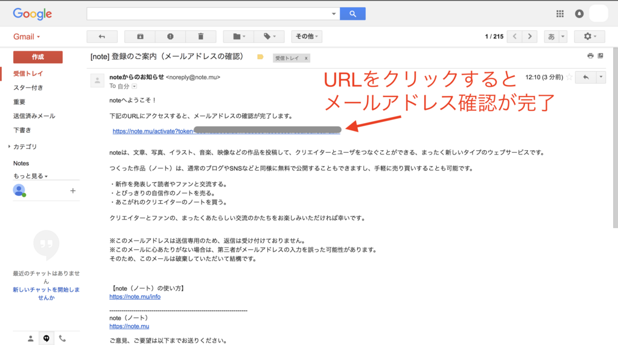Click the plus to add chat contact

[72, 191]
